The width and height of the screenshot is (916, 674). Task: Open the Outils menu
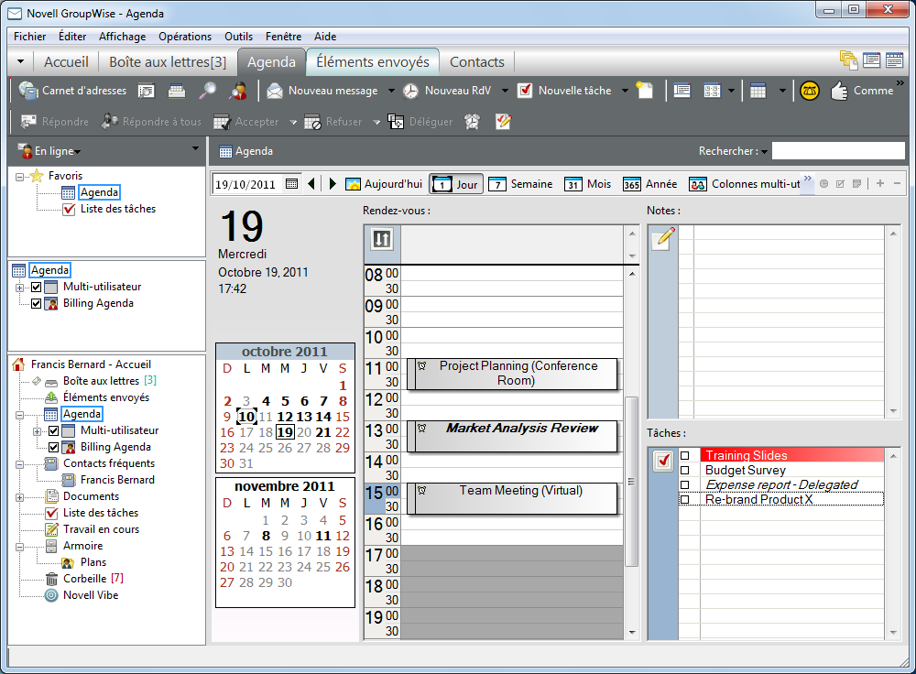[x=238, y=37]
